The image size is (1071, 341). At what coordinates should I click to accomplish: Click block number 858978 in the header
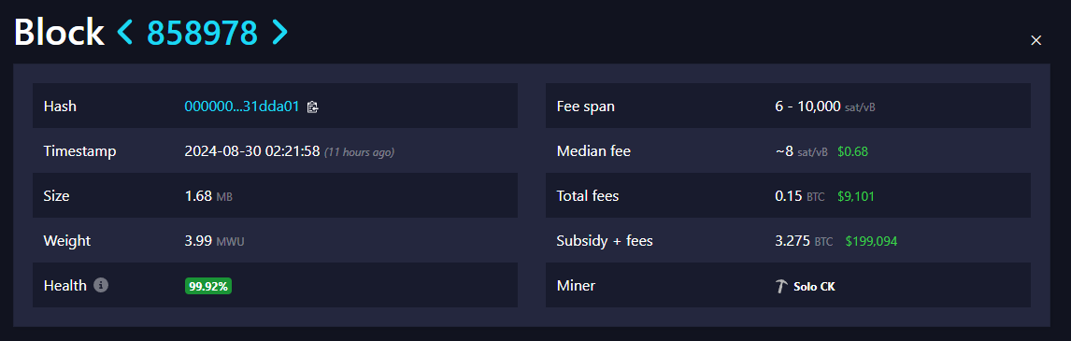pos(202,32)
